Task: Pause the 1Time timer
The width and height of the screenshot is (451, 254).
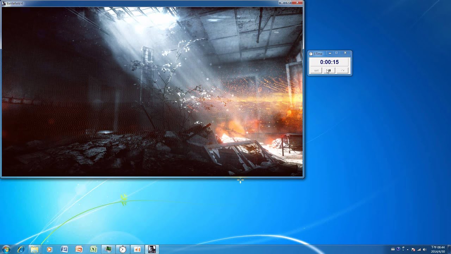Action: [329, 71]
